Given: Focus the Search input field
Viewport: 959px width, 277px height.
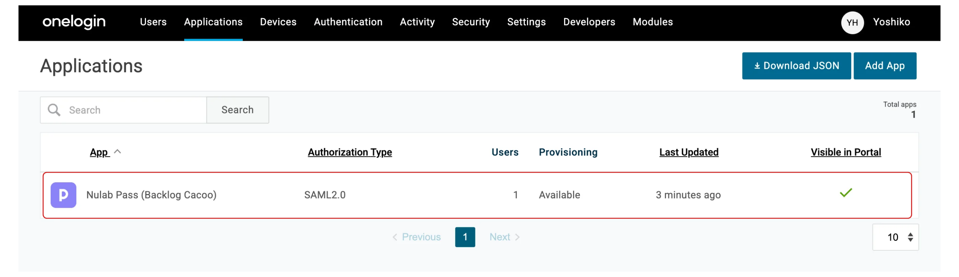Looking at the screenshot, I should tap(123, 110).
